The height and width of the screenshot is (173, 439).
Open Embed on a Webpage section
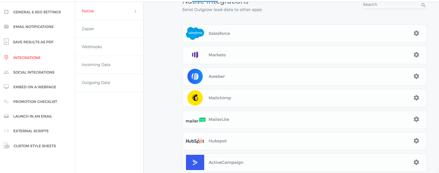(x=35, y=87)
